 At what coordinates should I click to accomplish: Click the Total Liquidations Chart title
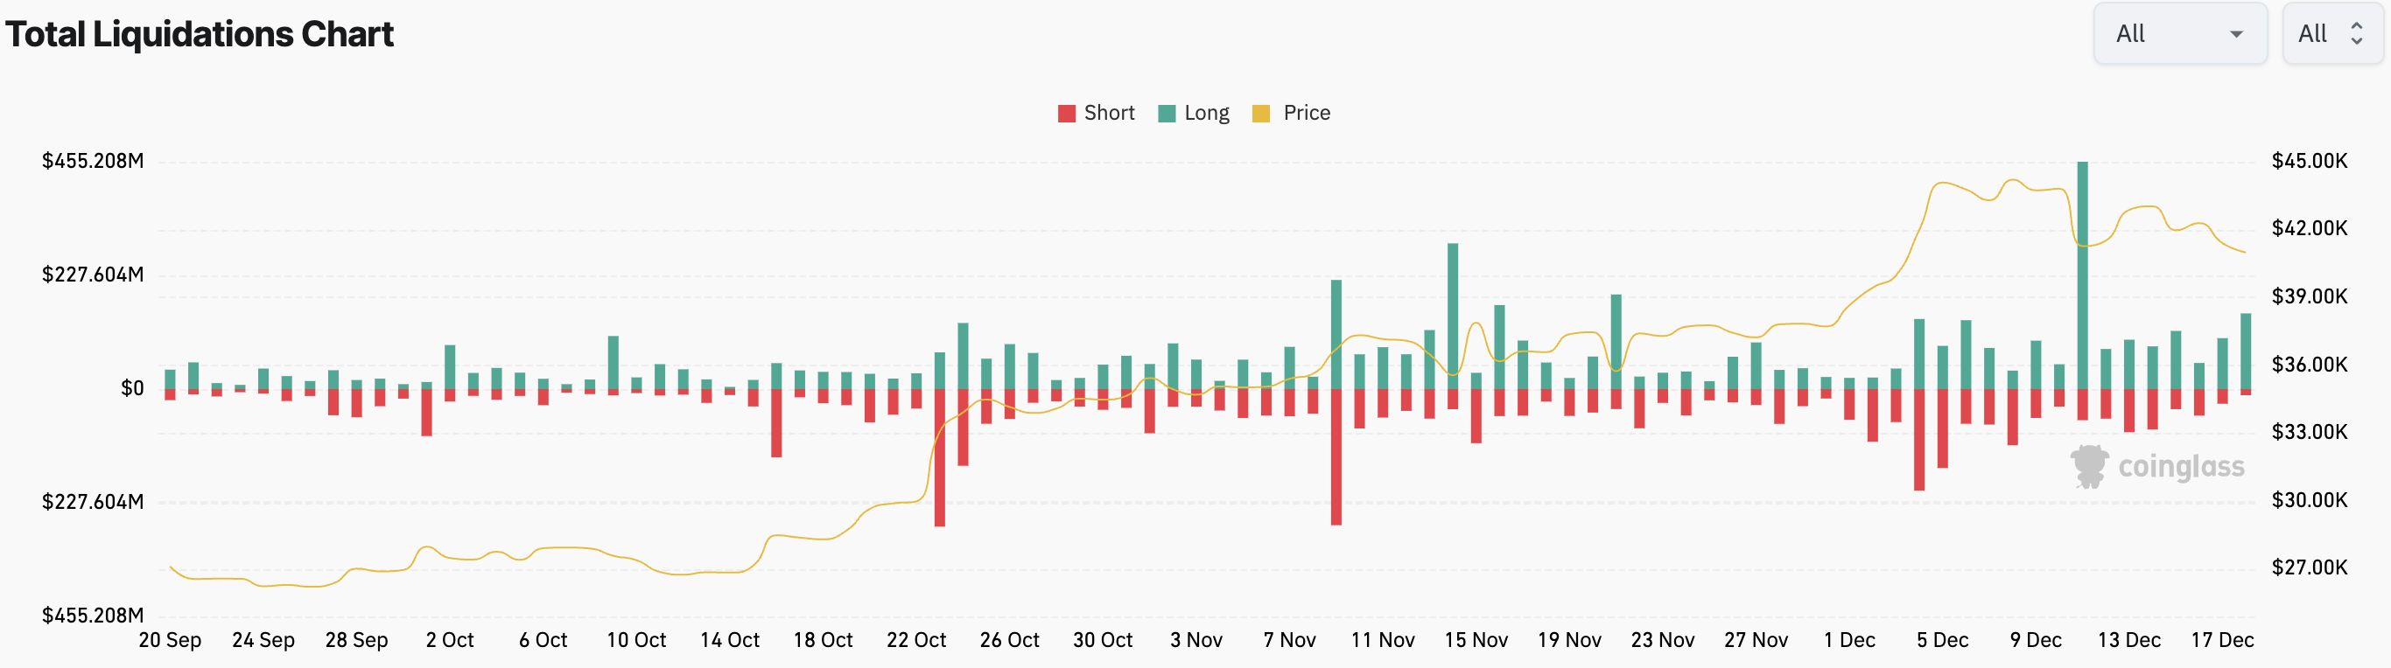pos(200,34)
